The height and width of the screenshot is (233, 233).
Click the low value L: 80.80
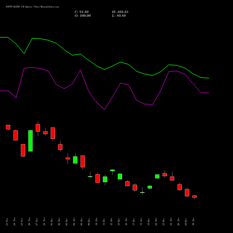119,16
